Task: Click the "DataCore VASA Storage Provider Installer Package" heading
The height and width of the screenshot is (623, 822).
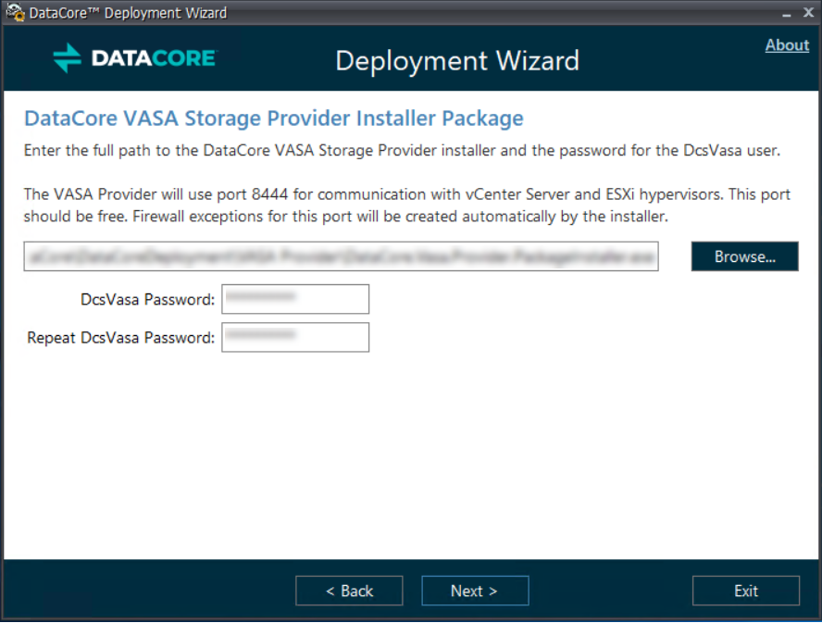Action: click(x=274, y=118)
